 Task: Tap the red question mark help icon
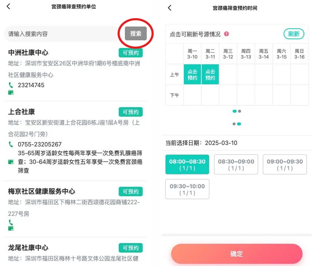point(226,34)
